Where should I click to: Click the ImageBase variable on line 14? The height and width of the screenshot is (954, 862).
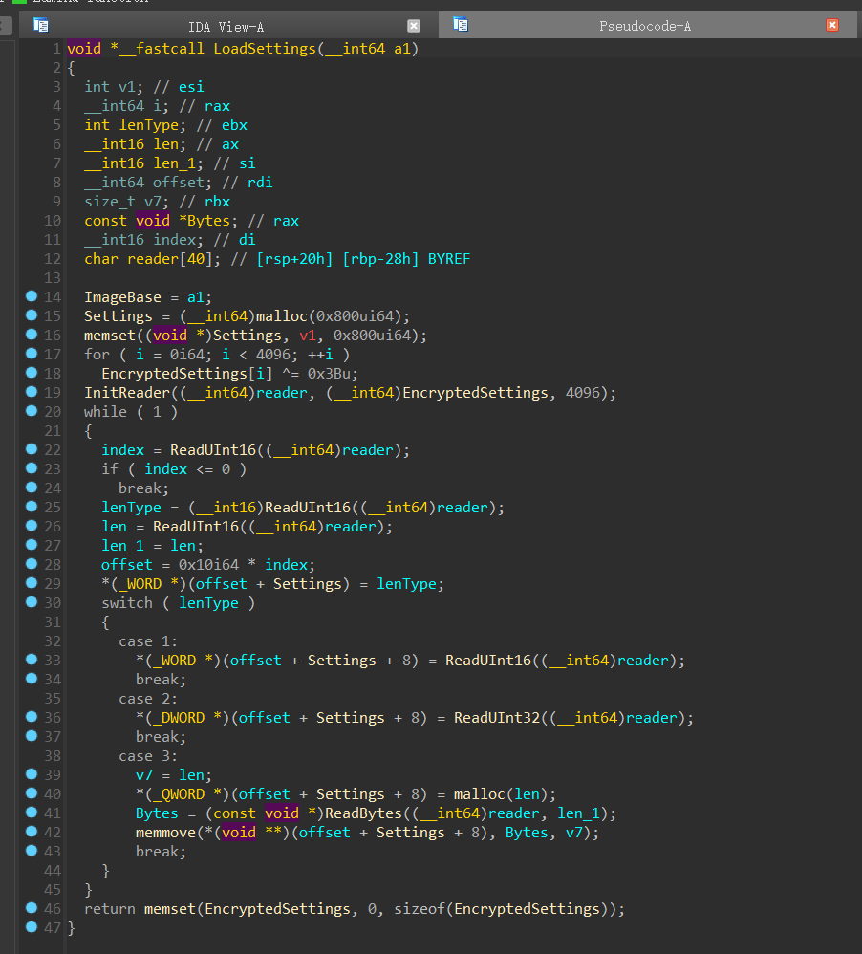coord(122,297)
